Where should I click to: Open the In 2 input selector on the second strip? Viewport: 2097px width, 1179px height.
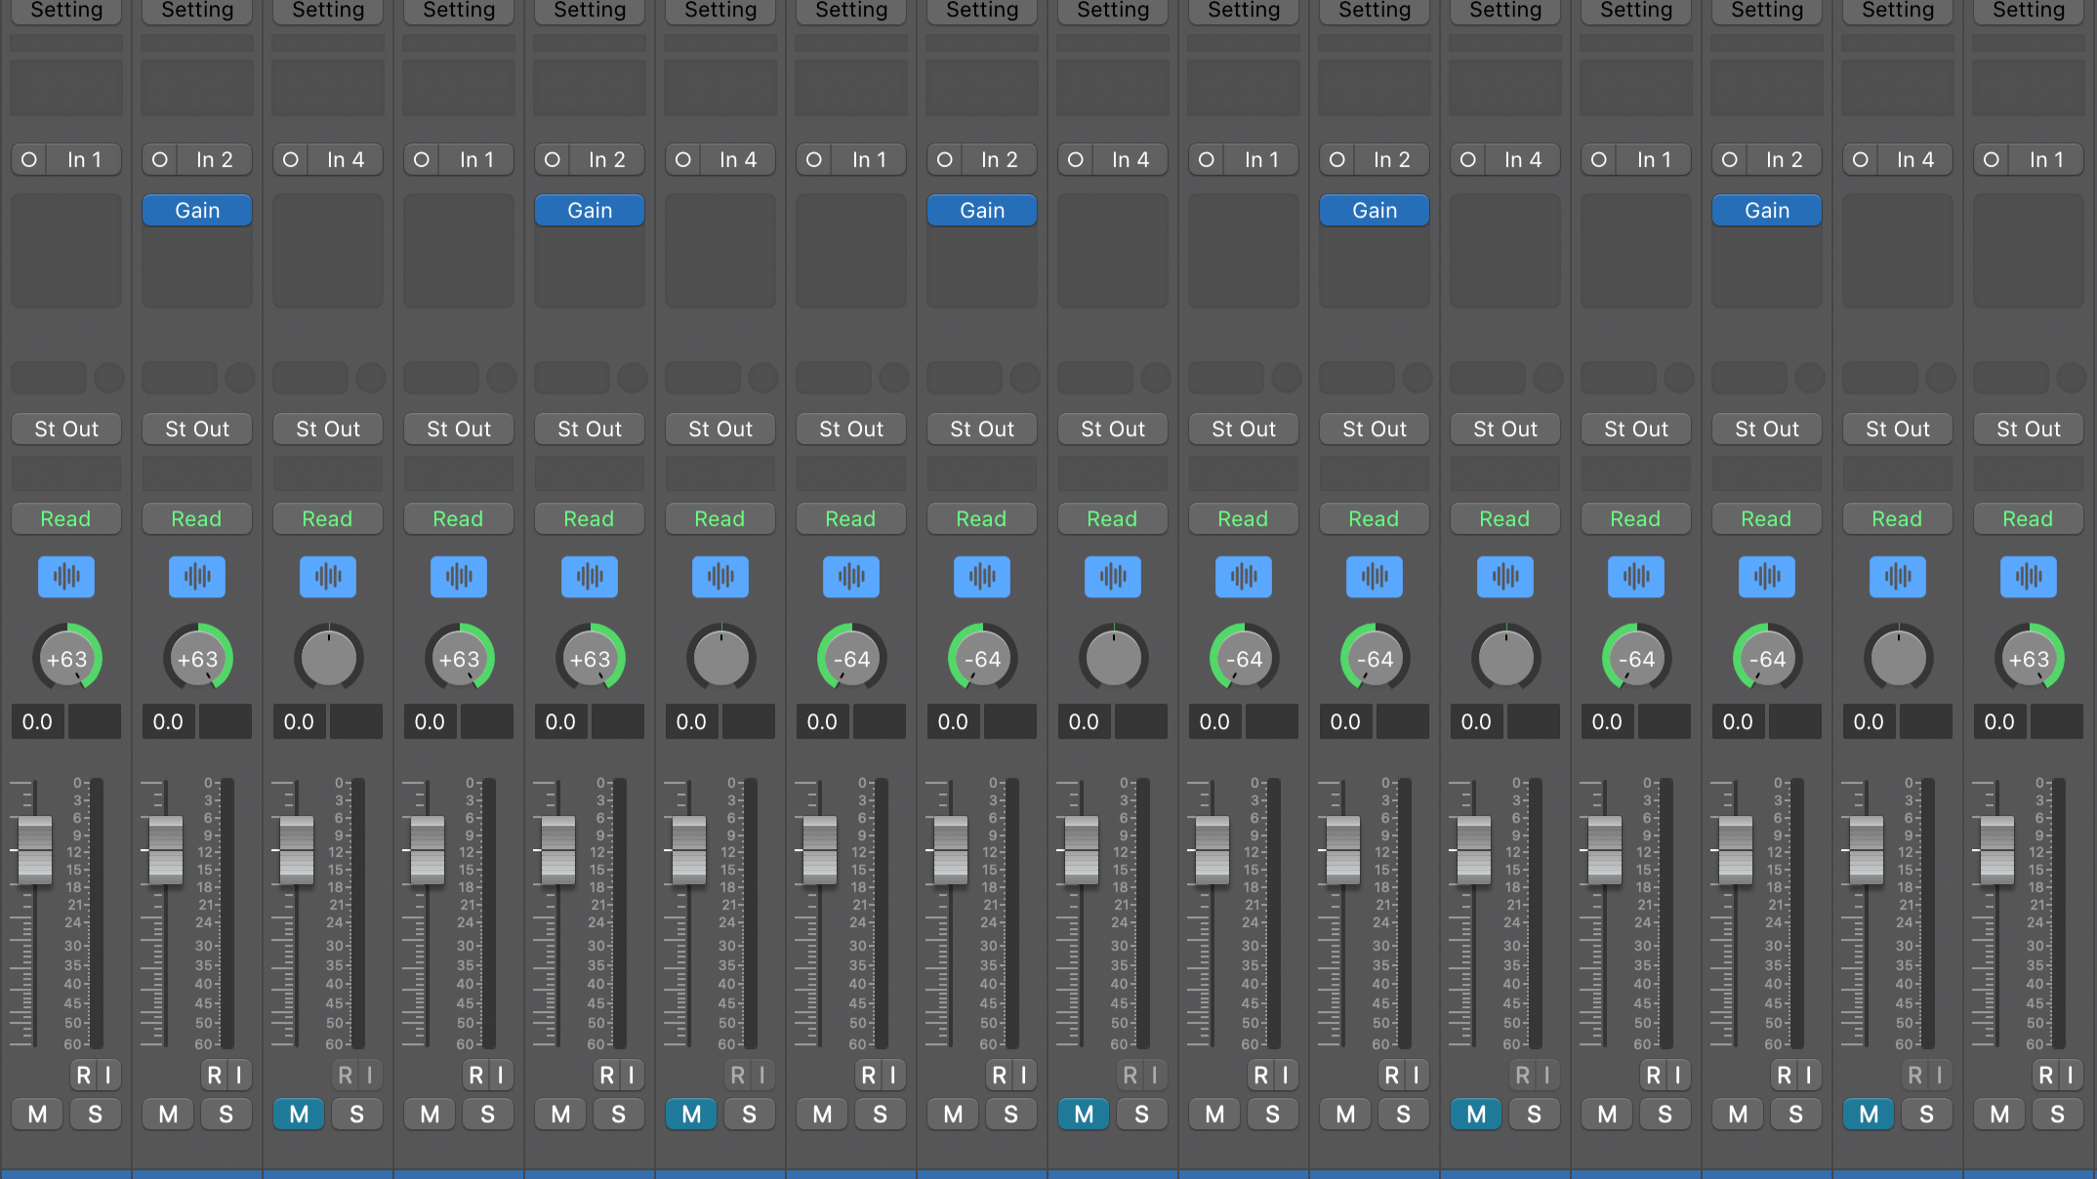214,159
